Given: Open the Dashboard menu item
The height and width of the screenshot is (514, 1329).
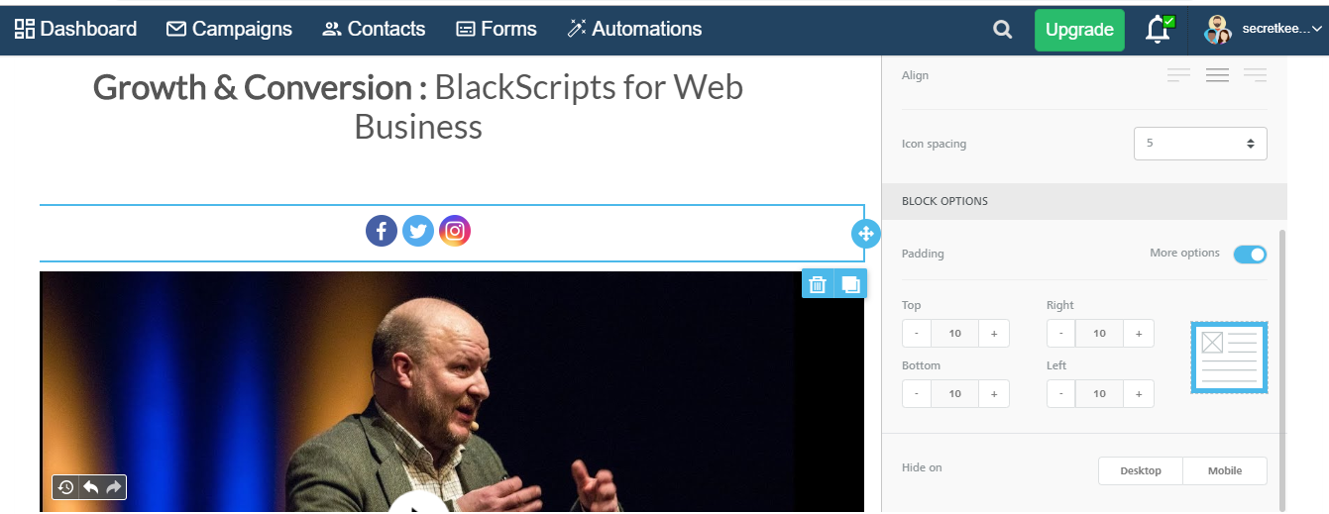Looking at the screenshot, I should coord(76,29).
